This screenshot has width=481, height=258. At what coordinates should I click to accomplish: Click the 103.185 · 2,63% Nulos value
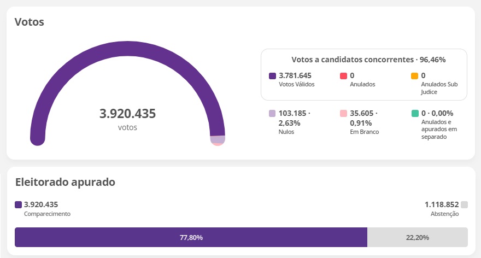tap(294, 118)
